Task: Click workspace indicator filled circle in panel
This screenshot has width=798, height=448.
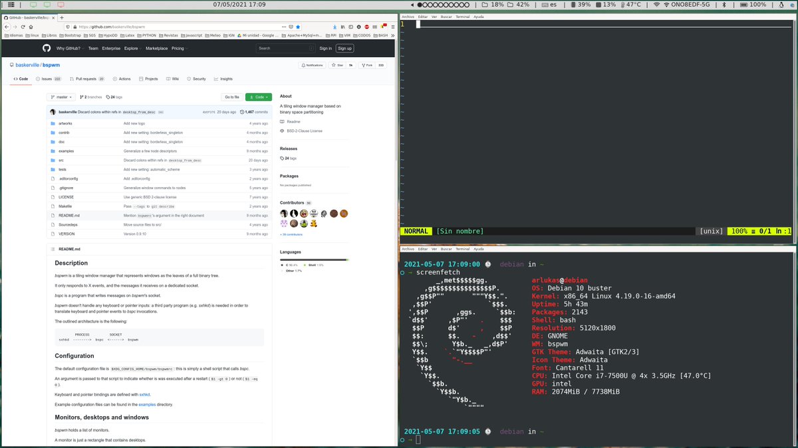Action: pos(420,5)
